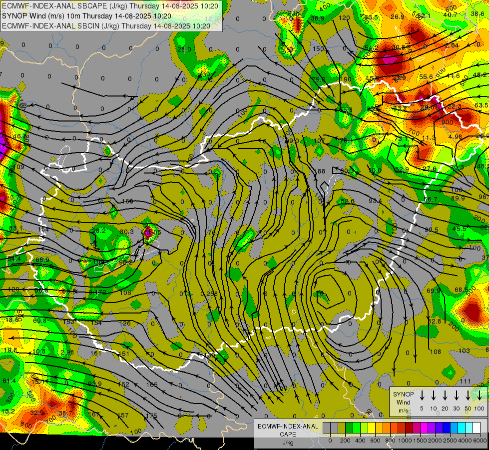Click the map value 188
Image resolution: width=489 pixels, height=450 pixels.
[320, 171]
